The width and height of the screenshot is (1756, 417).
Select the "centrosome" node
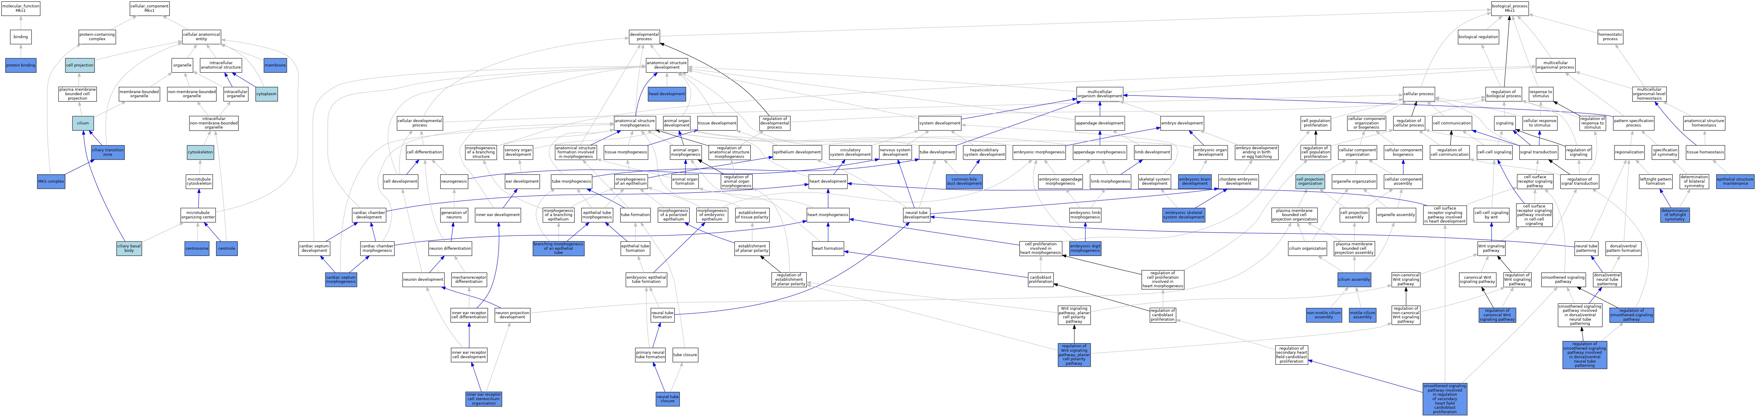[197, 249]
